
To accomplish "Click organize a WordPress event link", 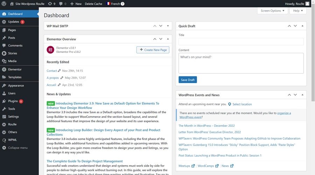I will coord(235,115).
